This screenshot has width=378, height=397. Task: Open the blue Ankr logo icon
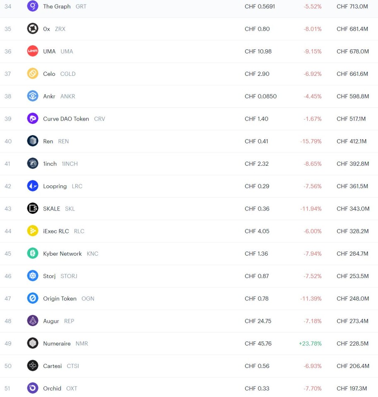[33, 96]
